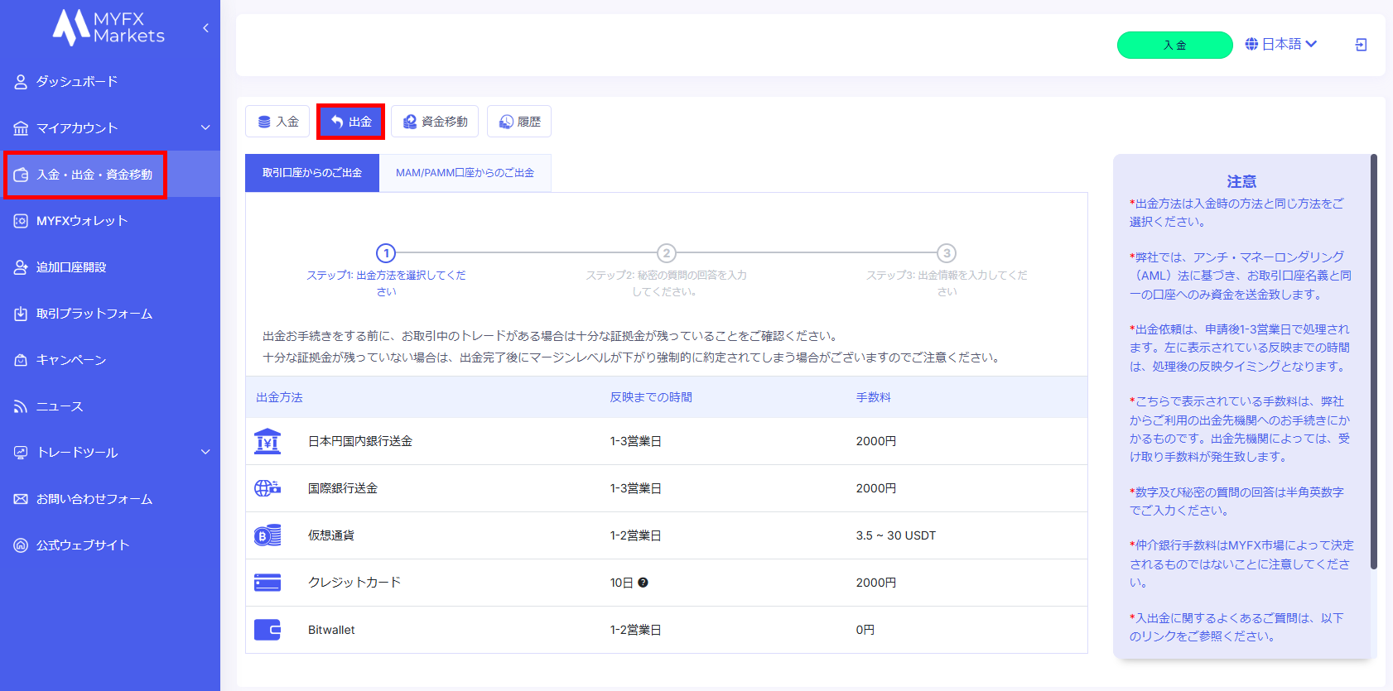The width and height of the screenshot is (1393, 691).
Task: Click the MYFXウォレット icon
Action: [21, 221]
